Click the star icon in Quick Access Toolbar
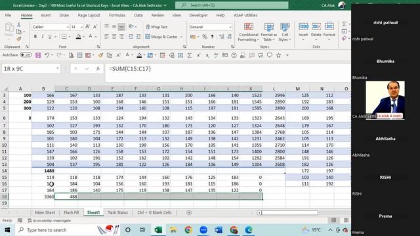Image resolution: width=420 pixels, height=236 pixels. (x=278, y=55)
